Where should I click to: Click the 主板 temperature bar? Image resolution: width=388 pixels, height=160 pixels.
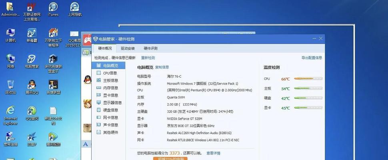(x=308, y=88)
